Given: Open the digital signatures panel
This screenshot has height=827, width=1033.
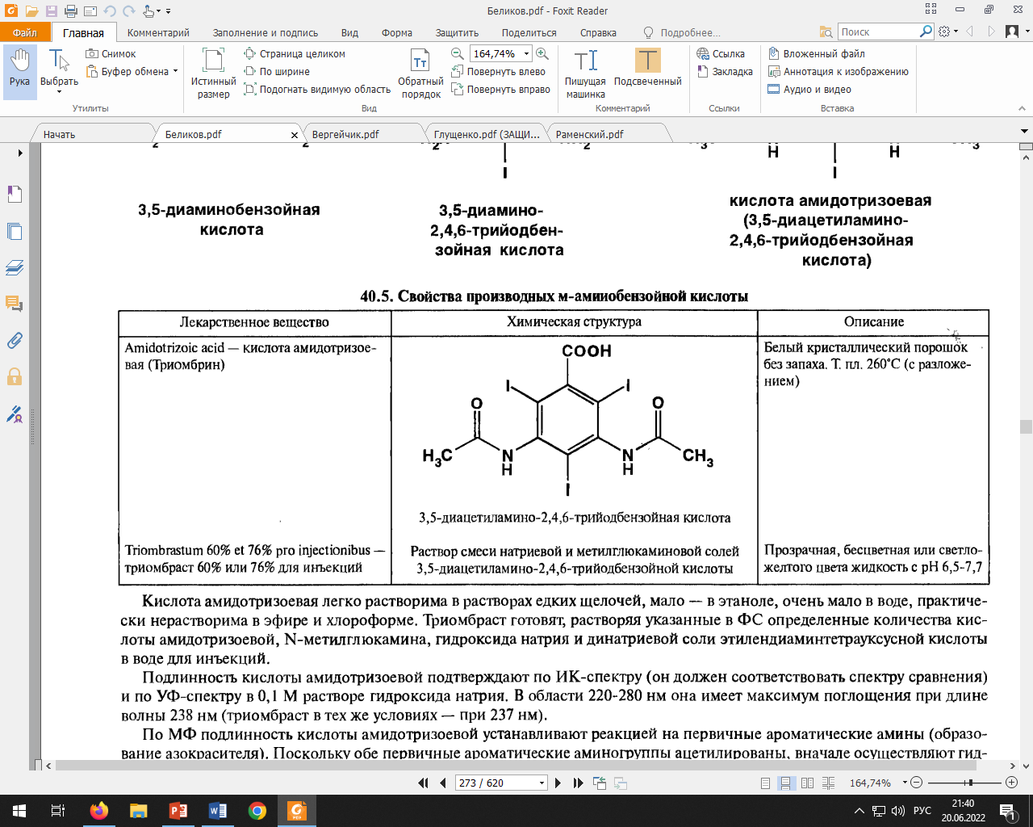Looking at the screenshot, I should [x=15, y=414].
